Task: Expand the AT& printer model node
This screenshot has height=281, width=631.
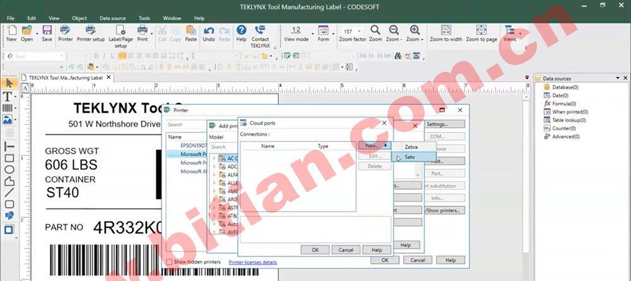Action: tap(214, 216)
